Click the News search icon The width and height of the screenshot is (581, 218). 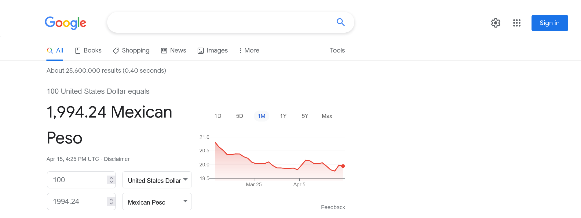pyautogui.click(x=164, y=50)
